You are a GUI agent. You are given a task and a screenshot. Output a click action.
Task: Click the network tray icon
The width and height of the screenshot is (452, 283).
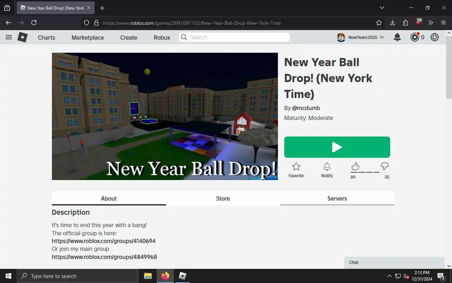click(x=398, y=276)
